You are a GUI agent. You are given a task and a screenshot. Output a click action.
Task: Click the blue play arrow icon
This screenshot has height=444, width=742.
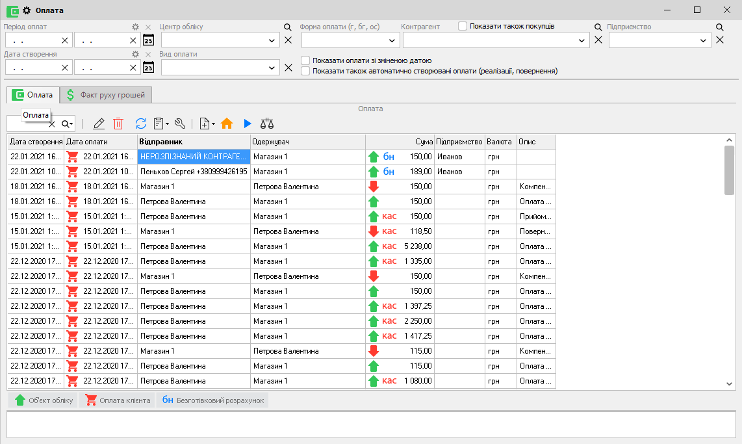(x=247, y=124)
